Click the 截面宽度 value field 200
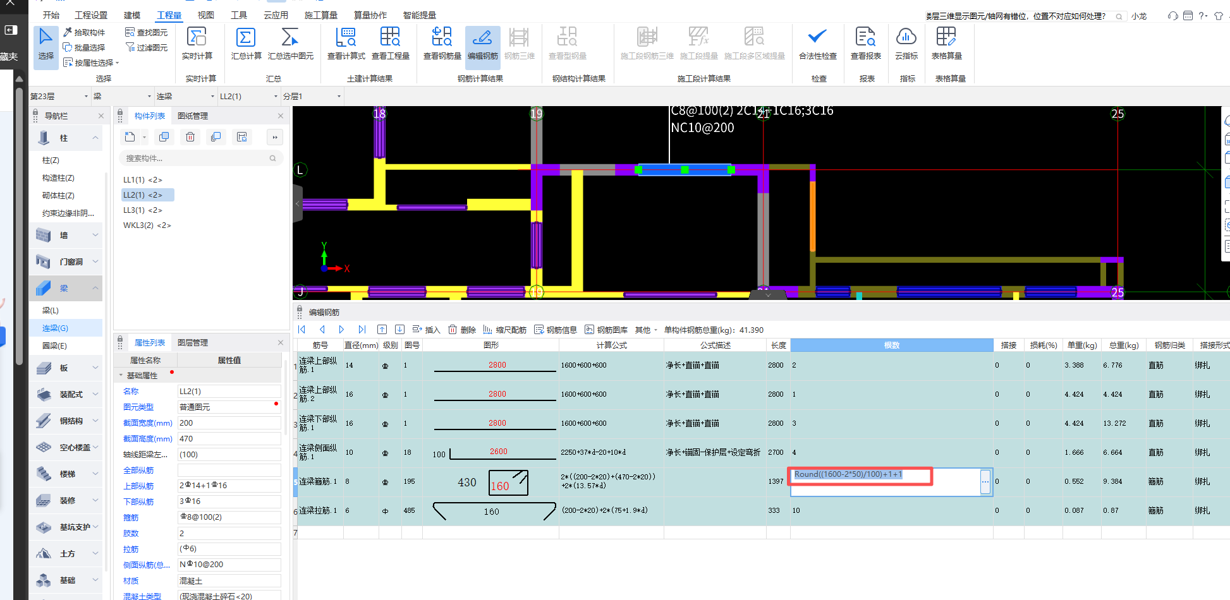 click(229, 423)
